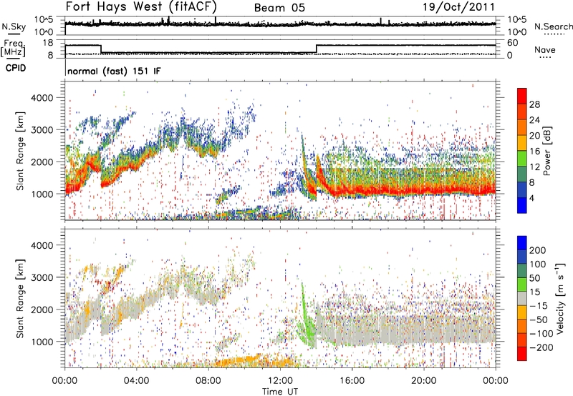Pick the gray segment of Velocity colorbar

[x=522, y=298]
